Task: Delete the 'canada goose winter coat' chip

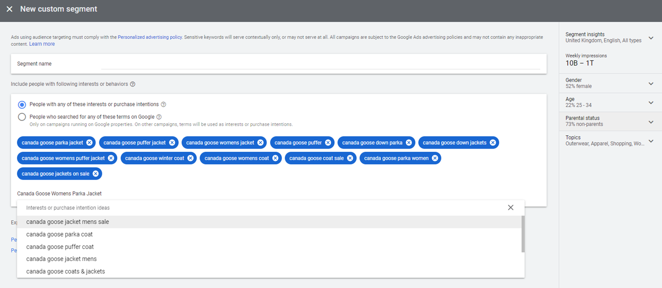Action: (x=190, y=158)
